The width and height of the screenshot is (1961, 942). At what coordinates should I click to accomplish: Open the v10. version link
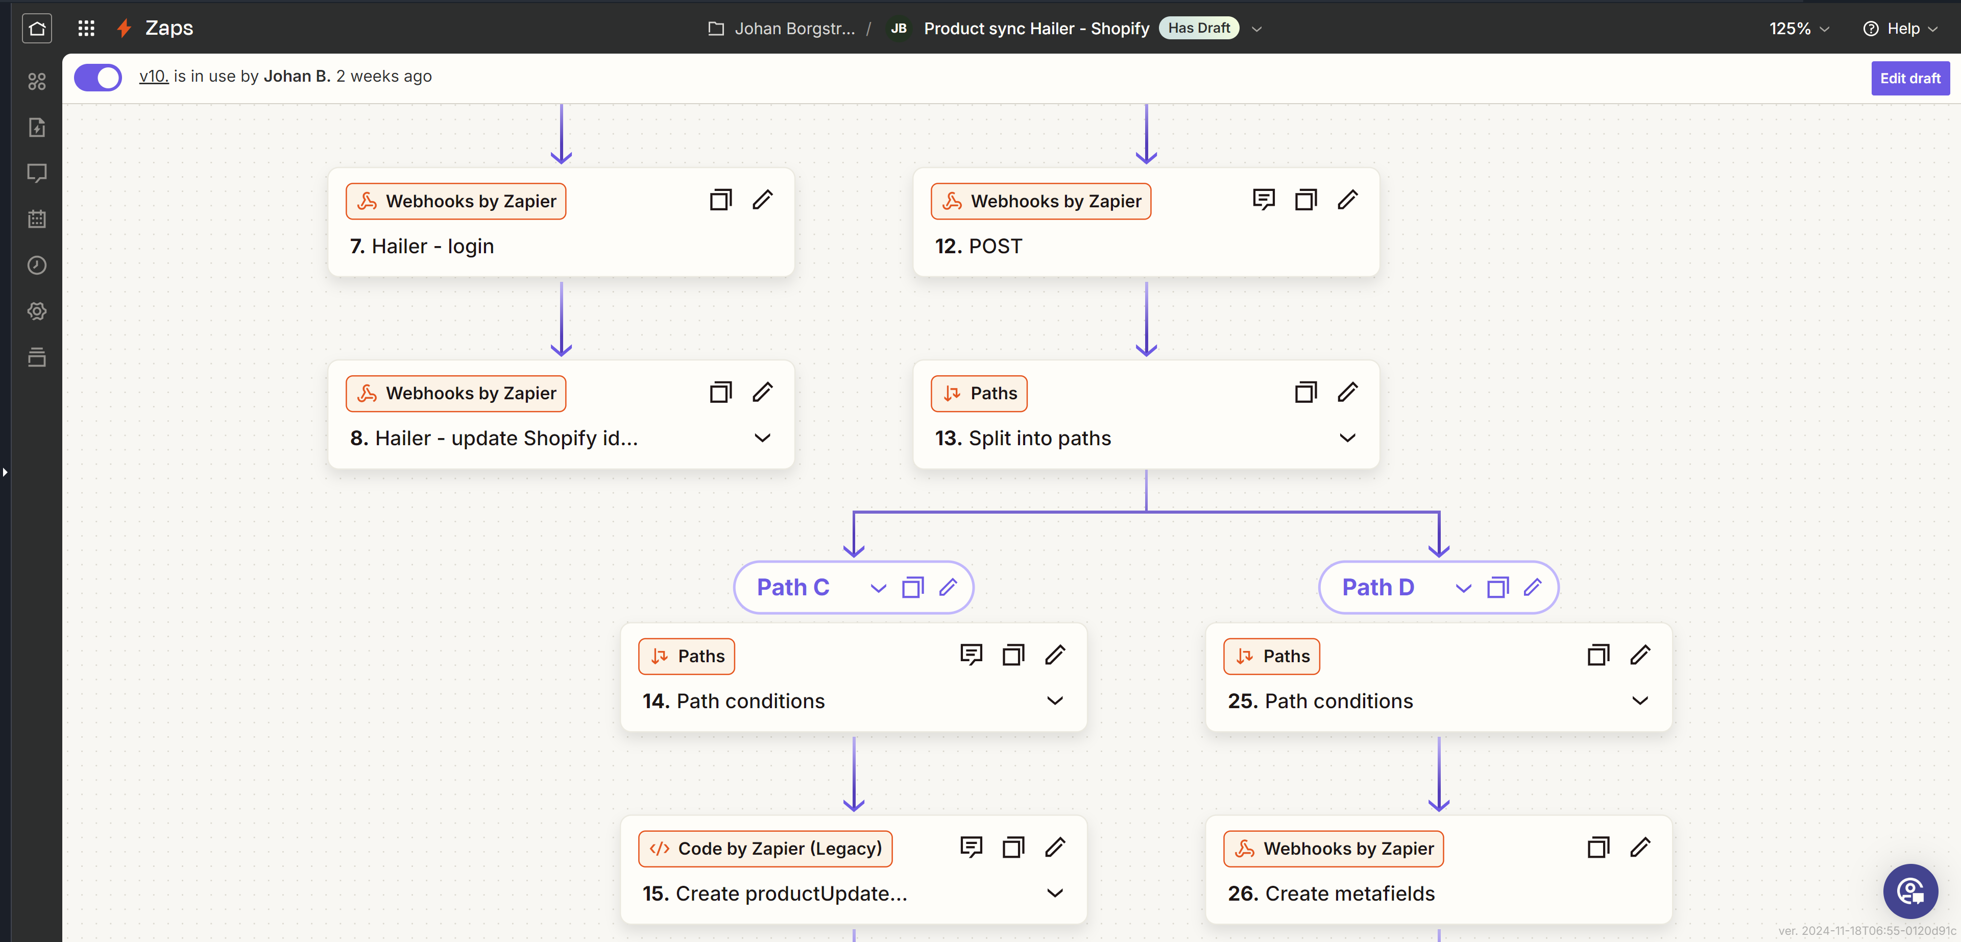click(x=153, y=76)
